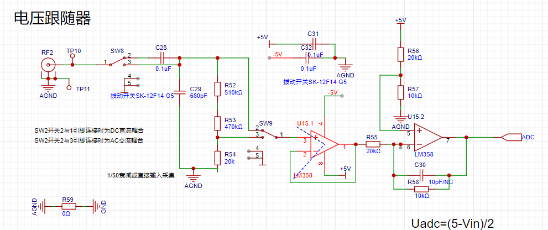Click the 拨动开关SK-12F14 G5 label under C32
This screenshot has width=548, height=230.
[x=315, y=82]
